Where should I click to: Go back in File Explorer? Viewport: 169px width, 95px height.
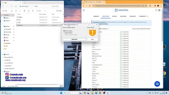[3, 6]
